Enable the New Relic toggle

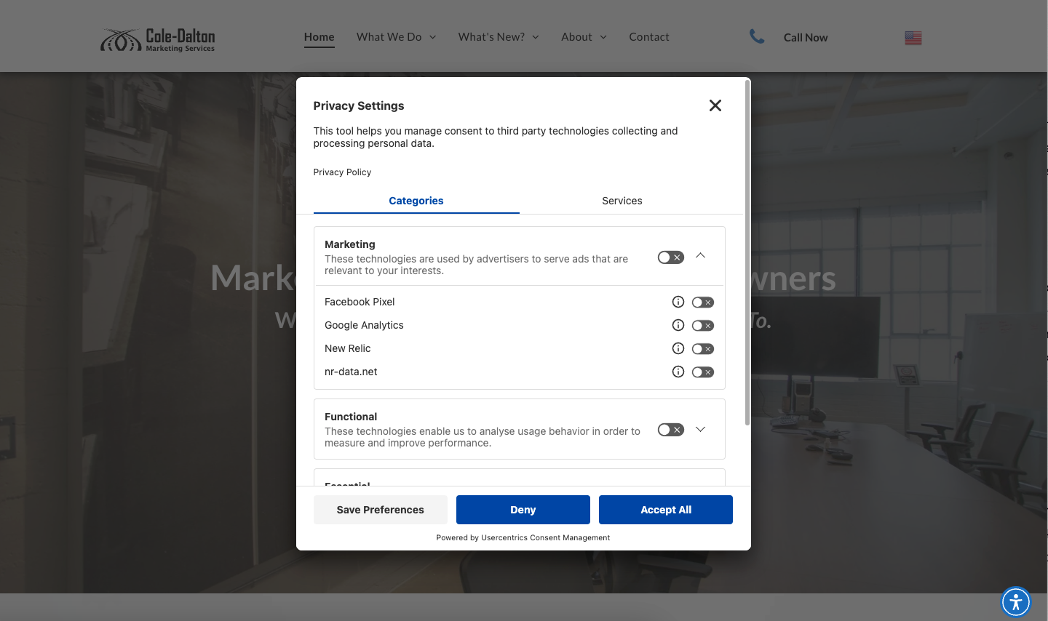point(703,349)
